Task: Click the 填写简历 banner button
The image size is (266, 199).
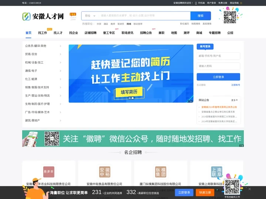Action: tap(129, 92)
